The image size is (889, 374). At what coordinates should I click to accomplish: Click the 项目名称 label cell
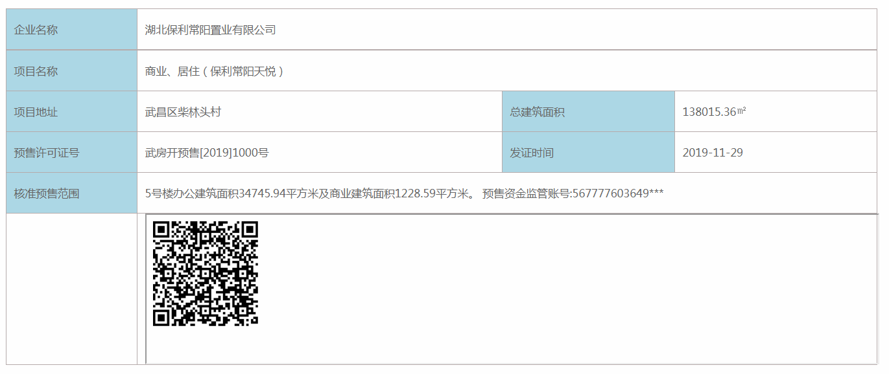tap(72, 71)
